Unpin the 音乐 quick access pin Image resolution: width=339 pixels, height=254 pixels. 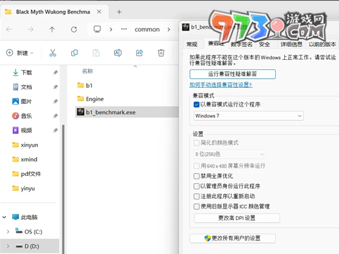56,116
